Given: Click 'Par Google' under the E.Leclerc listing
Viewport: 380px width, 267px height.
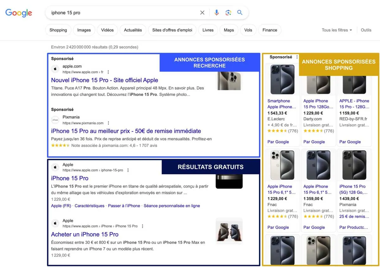Looking at the screenshot, I should point(278,142).
